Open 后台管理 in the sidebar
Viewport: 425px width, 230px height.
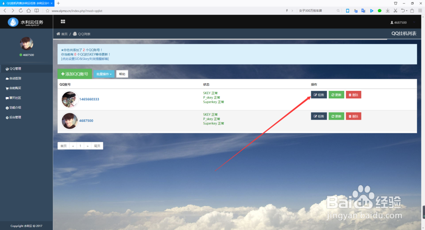[x=26, y=118]
